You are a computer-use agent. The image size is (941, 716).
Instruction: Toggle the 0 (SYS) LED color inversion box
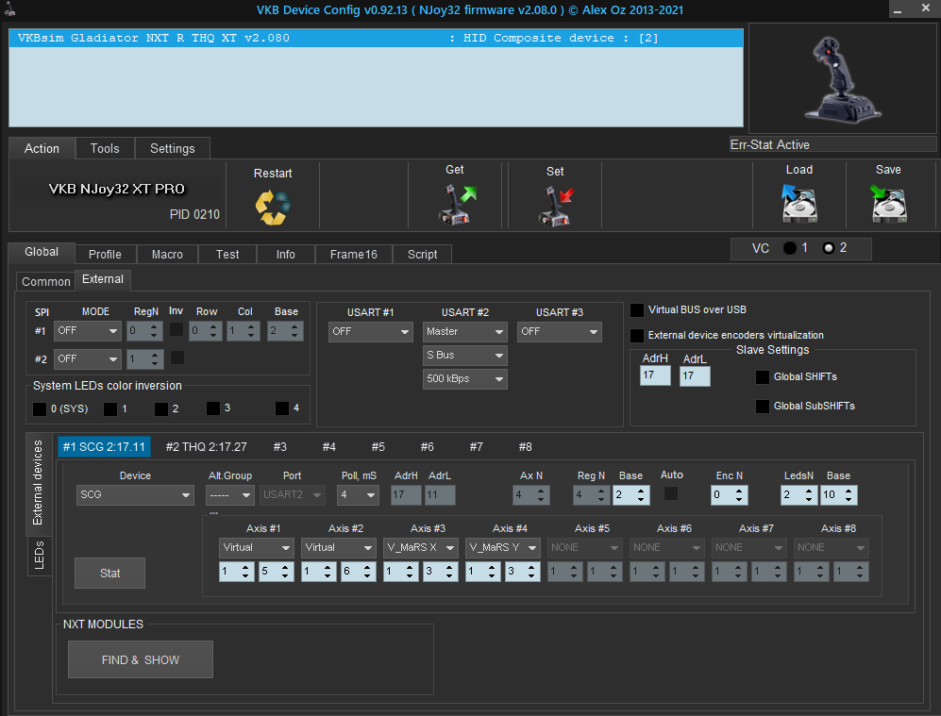click(x=40, y=409)
